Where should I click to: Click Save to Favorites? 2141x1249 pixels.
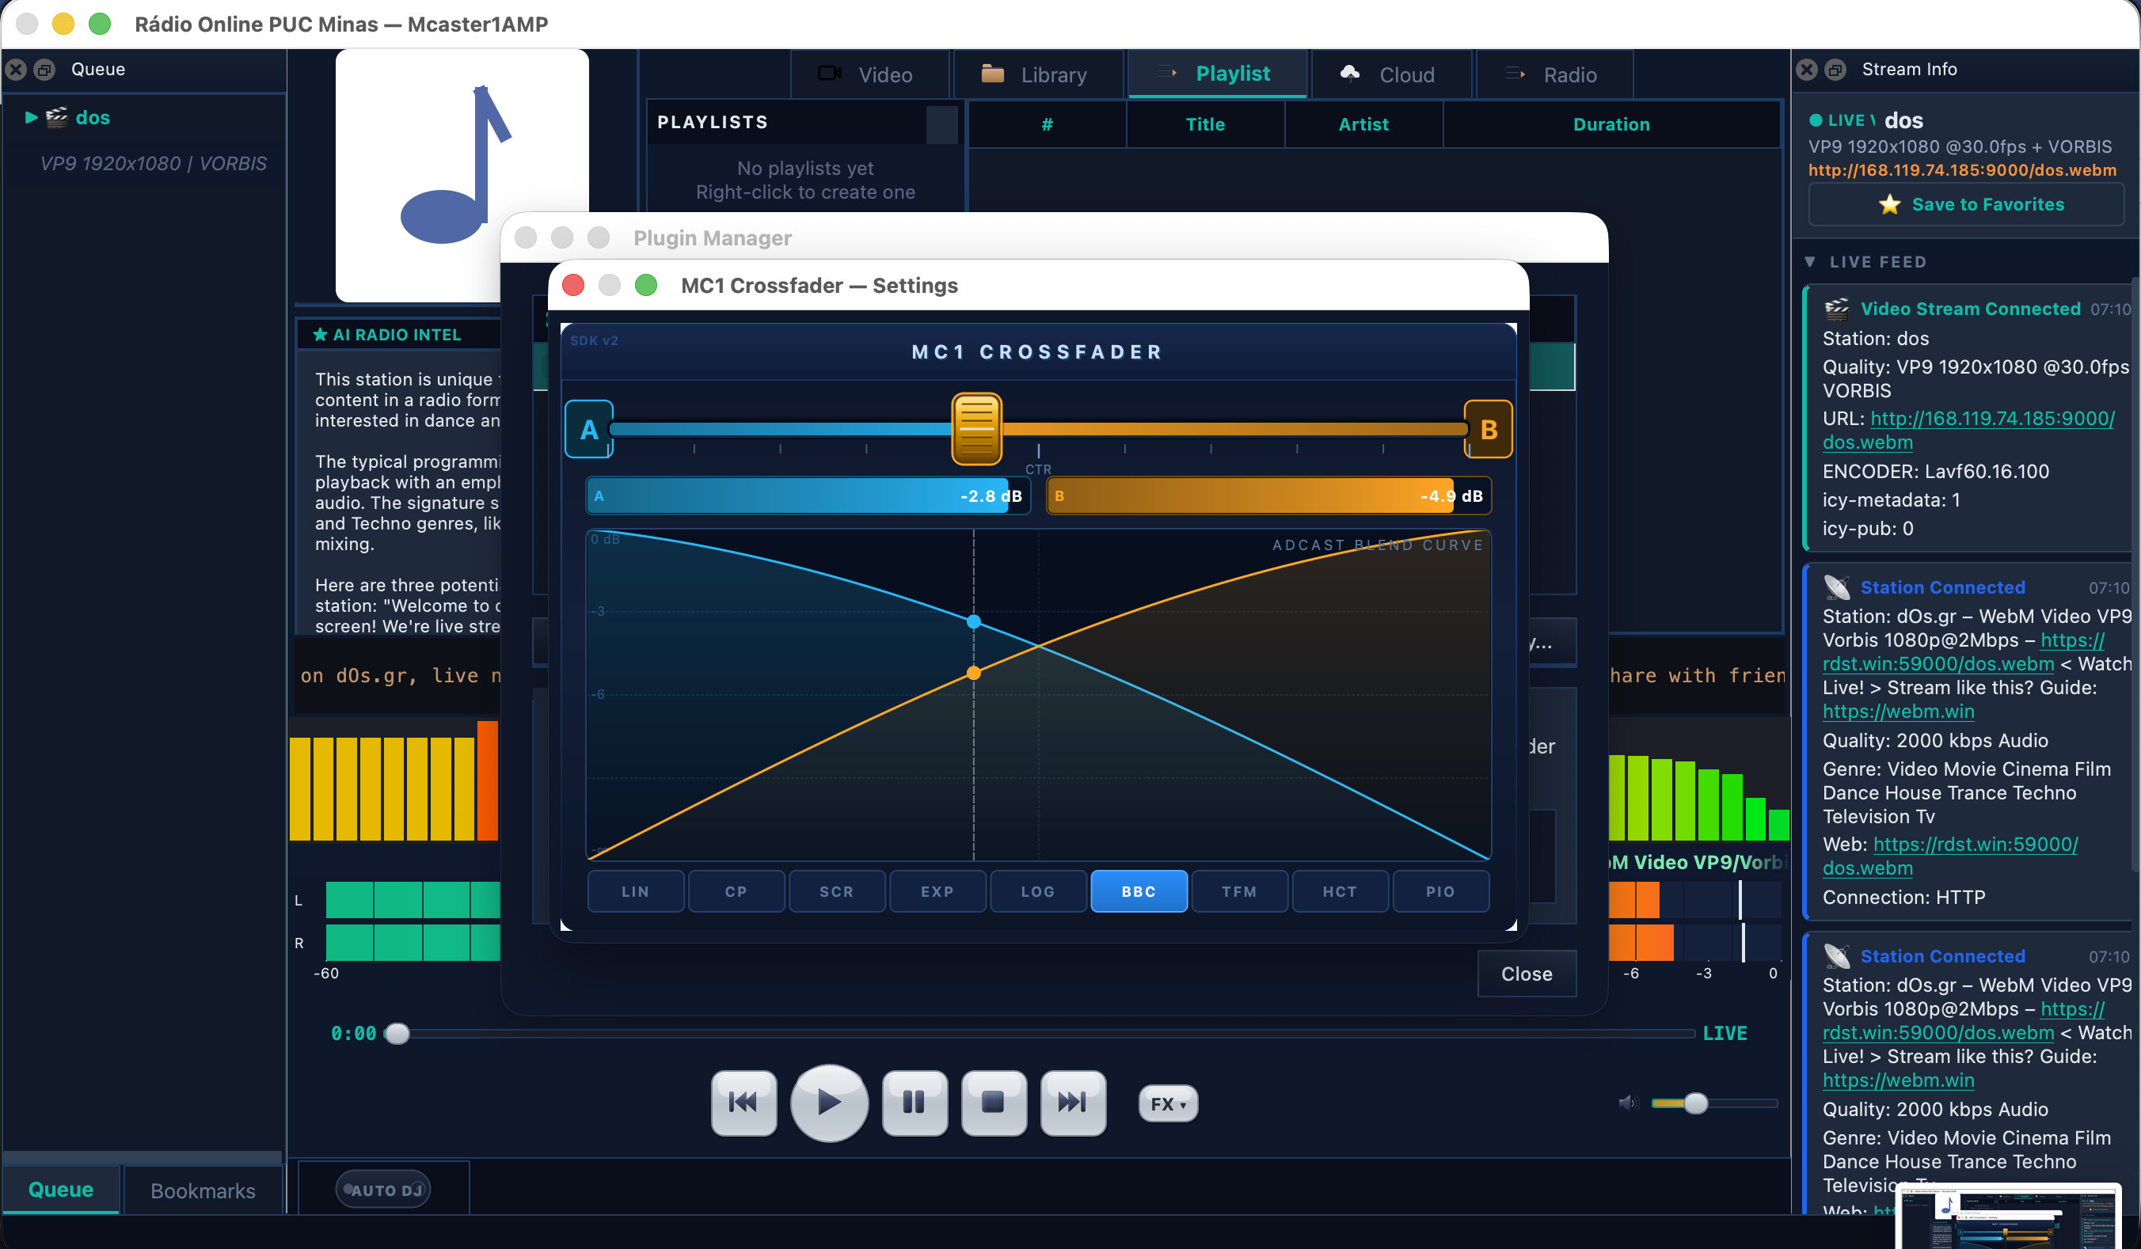[x=1966, y=203]
